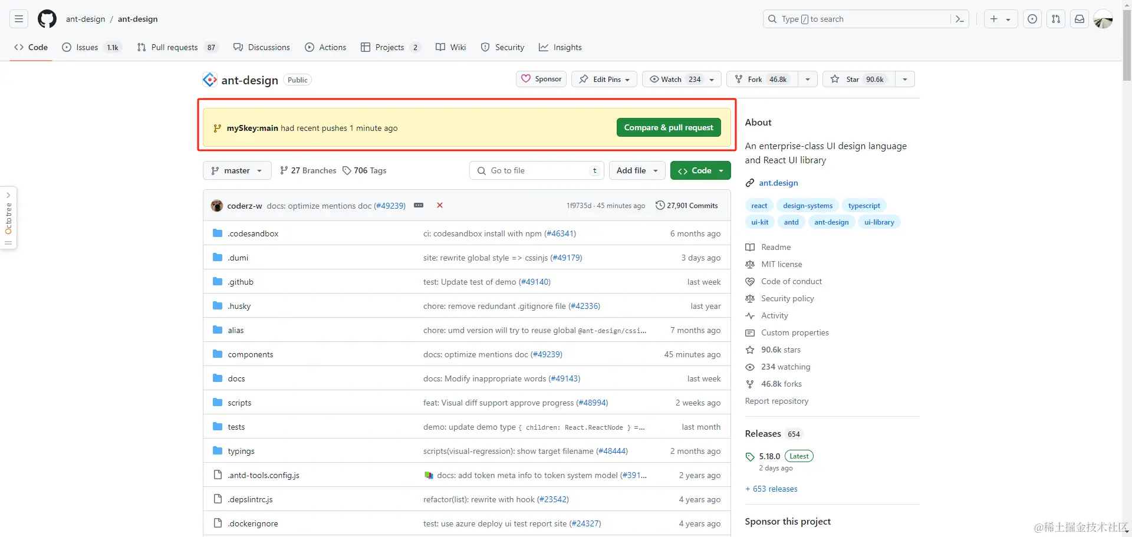Viewport: 1132px width, 537px height.
Task: Open the fork options dropdown arrow
Action: point(808,79)
